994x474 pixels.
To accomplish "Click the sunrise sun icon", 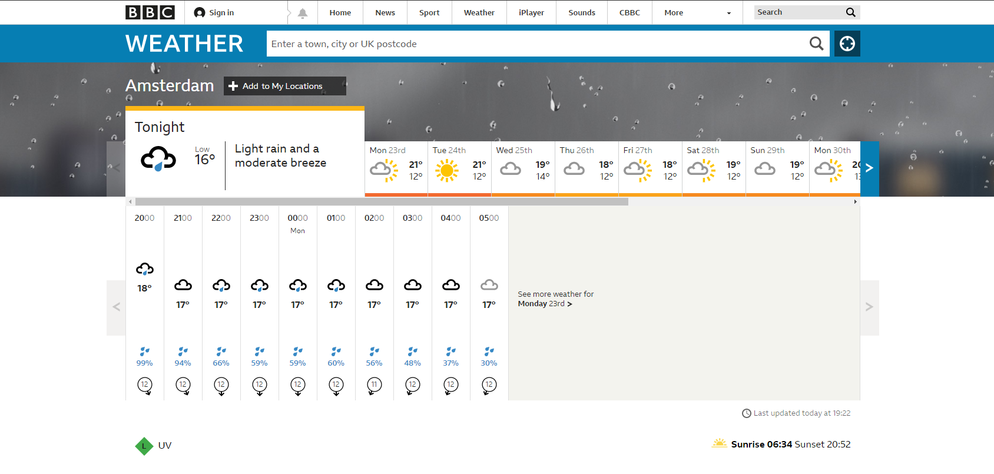I will pyautogui.click(x=719, y=443).
